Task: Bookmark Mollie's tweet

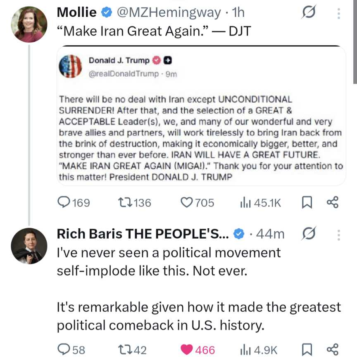Action: 307,202
